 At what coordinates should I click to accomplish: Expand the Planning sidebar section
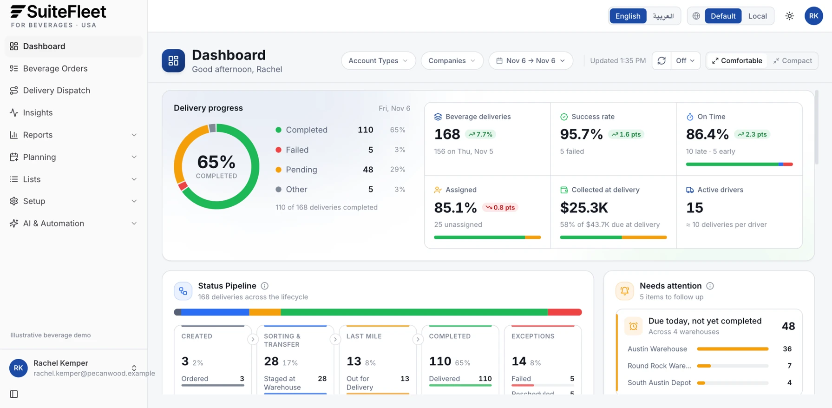coord(74,157)
